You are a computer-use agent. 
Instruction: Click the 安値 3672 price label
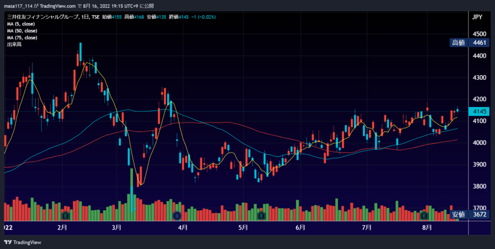[470, 215]
